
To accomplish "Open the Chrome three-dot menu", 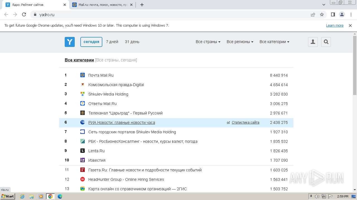I will (351, 14).
